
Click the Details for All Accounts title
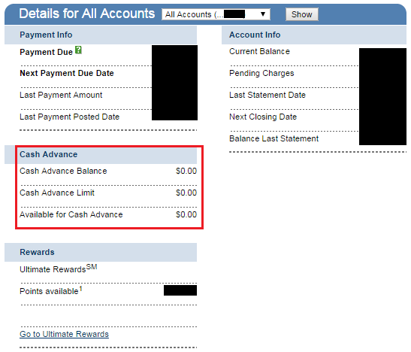[87, 14]
